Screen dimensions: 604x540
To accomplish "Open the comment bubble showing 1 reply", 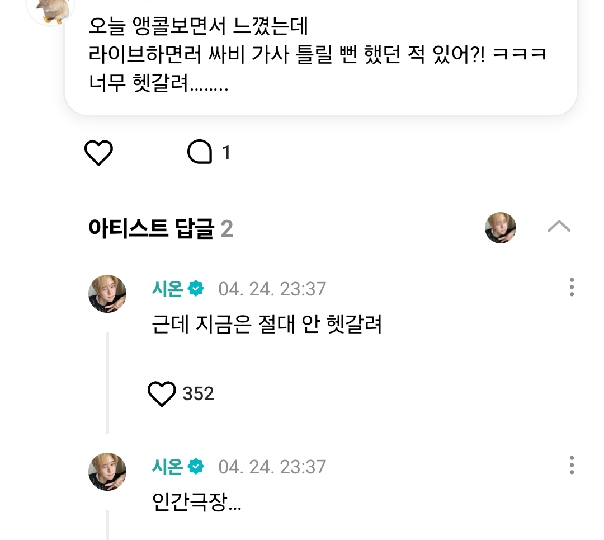I will pyautogui.click(x=200, y=152).
